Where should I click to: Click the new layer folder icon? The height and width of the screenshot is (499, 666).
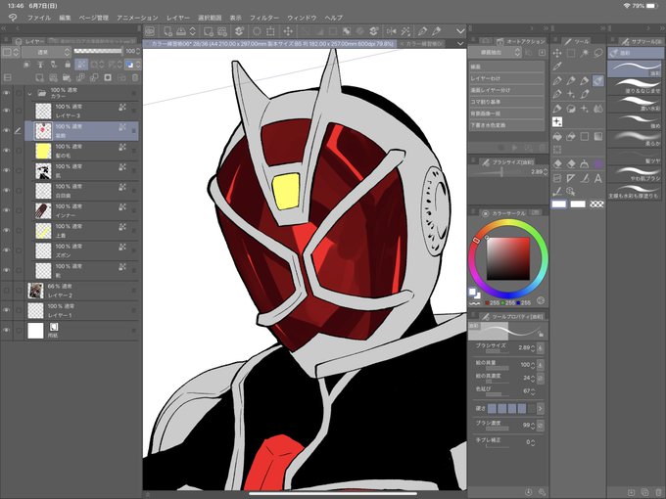point(67,77)
